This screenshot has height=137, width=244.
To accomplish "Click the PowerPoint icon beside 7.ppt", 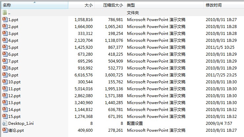I will click(5, 61).
